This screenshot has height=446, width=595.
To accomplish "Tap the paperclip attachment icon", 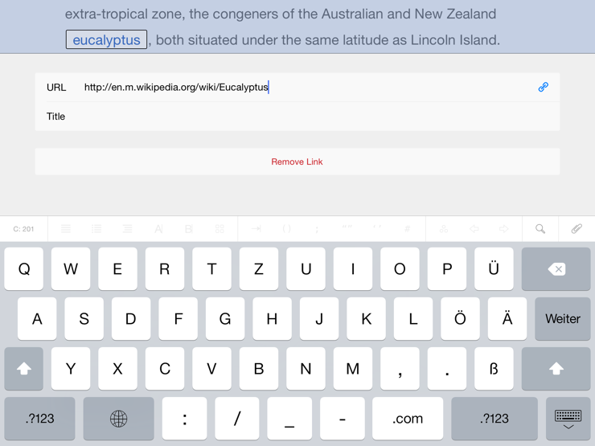I will pos(577,229).
